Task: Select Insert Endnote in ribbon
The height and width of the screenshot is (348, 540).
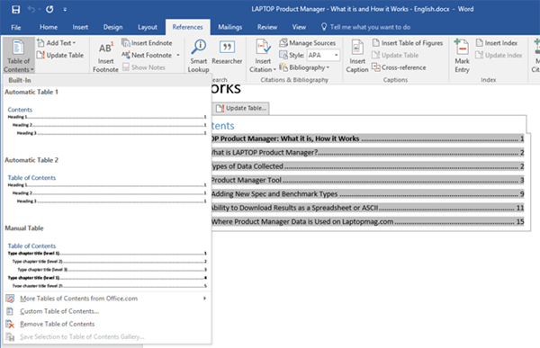Action: (147, 42)
